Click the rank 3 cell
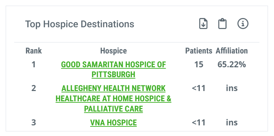 coord(34,123)
